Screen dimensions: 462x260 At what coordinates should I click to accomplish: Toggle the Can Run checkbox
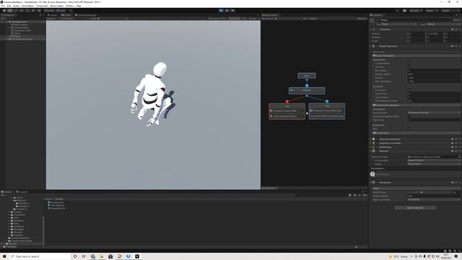click(409, 67)
